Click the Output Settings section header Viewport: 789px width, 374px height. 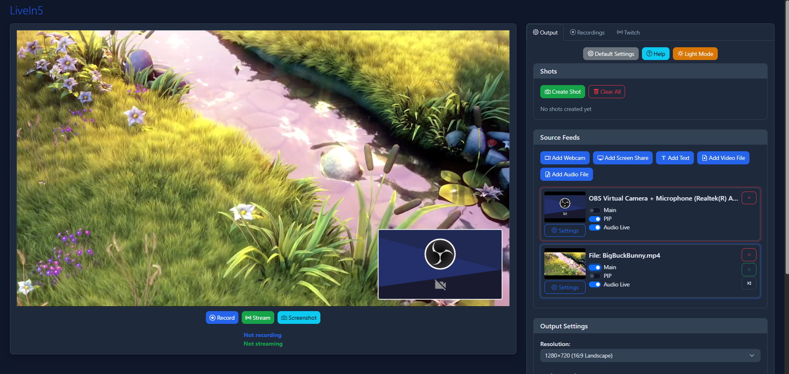pyautogui.click(x=650, y=326)
